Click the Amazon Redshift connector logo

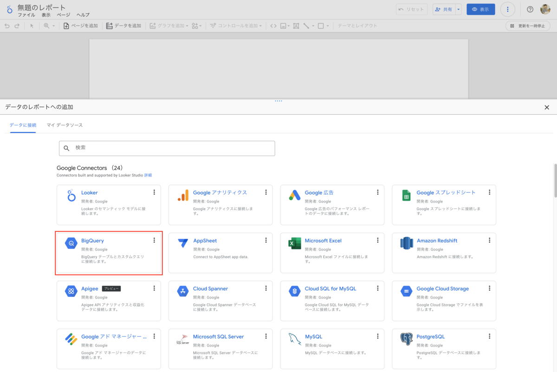[x=407, y=243]
